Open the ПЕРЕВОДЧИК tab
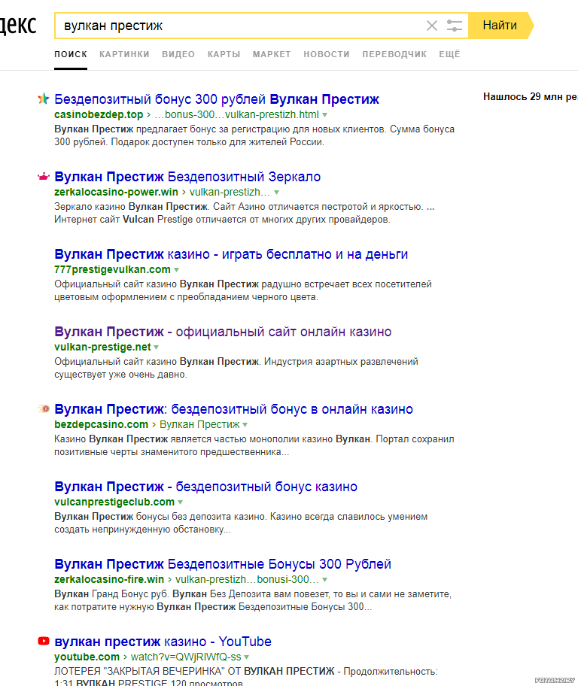578x686 pixels. pyautogui.click(x=394, y=54)
